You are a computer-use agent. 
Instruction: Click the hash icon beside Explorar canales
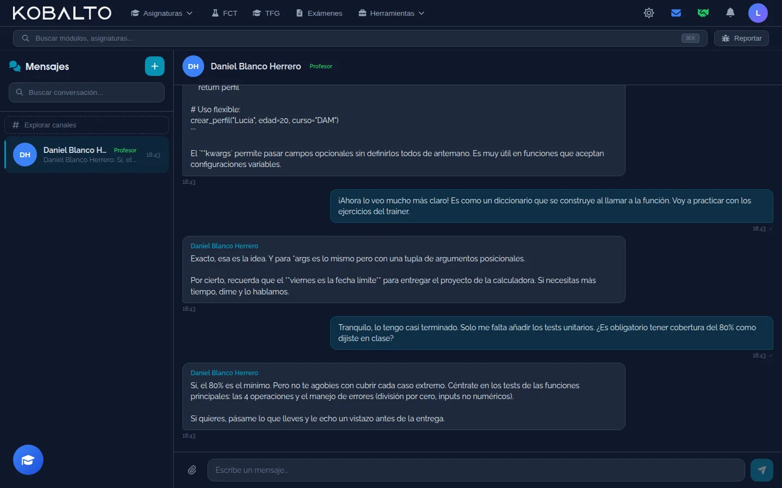tap(16, 125)
